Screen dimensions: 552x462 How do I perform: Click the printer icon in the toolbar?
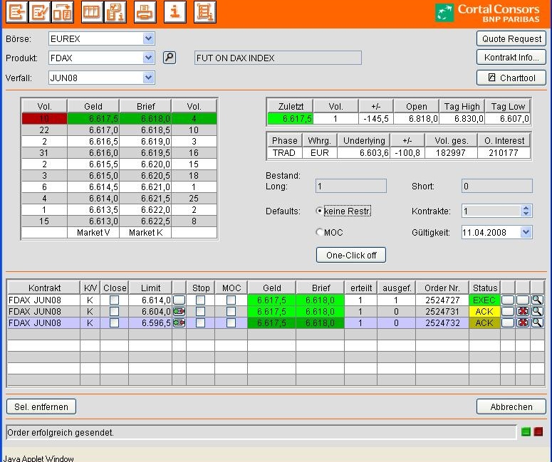[x=145, y=12]
